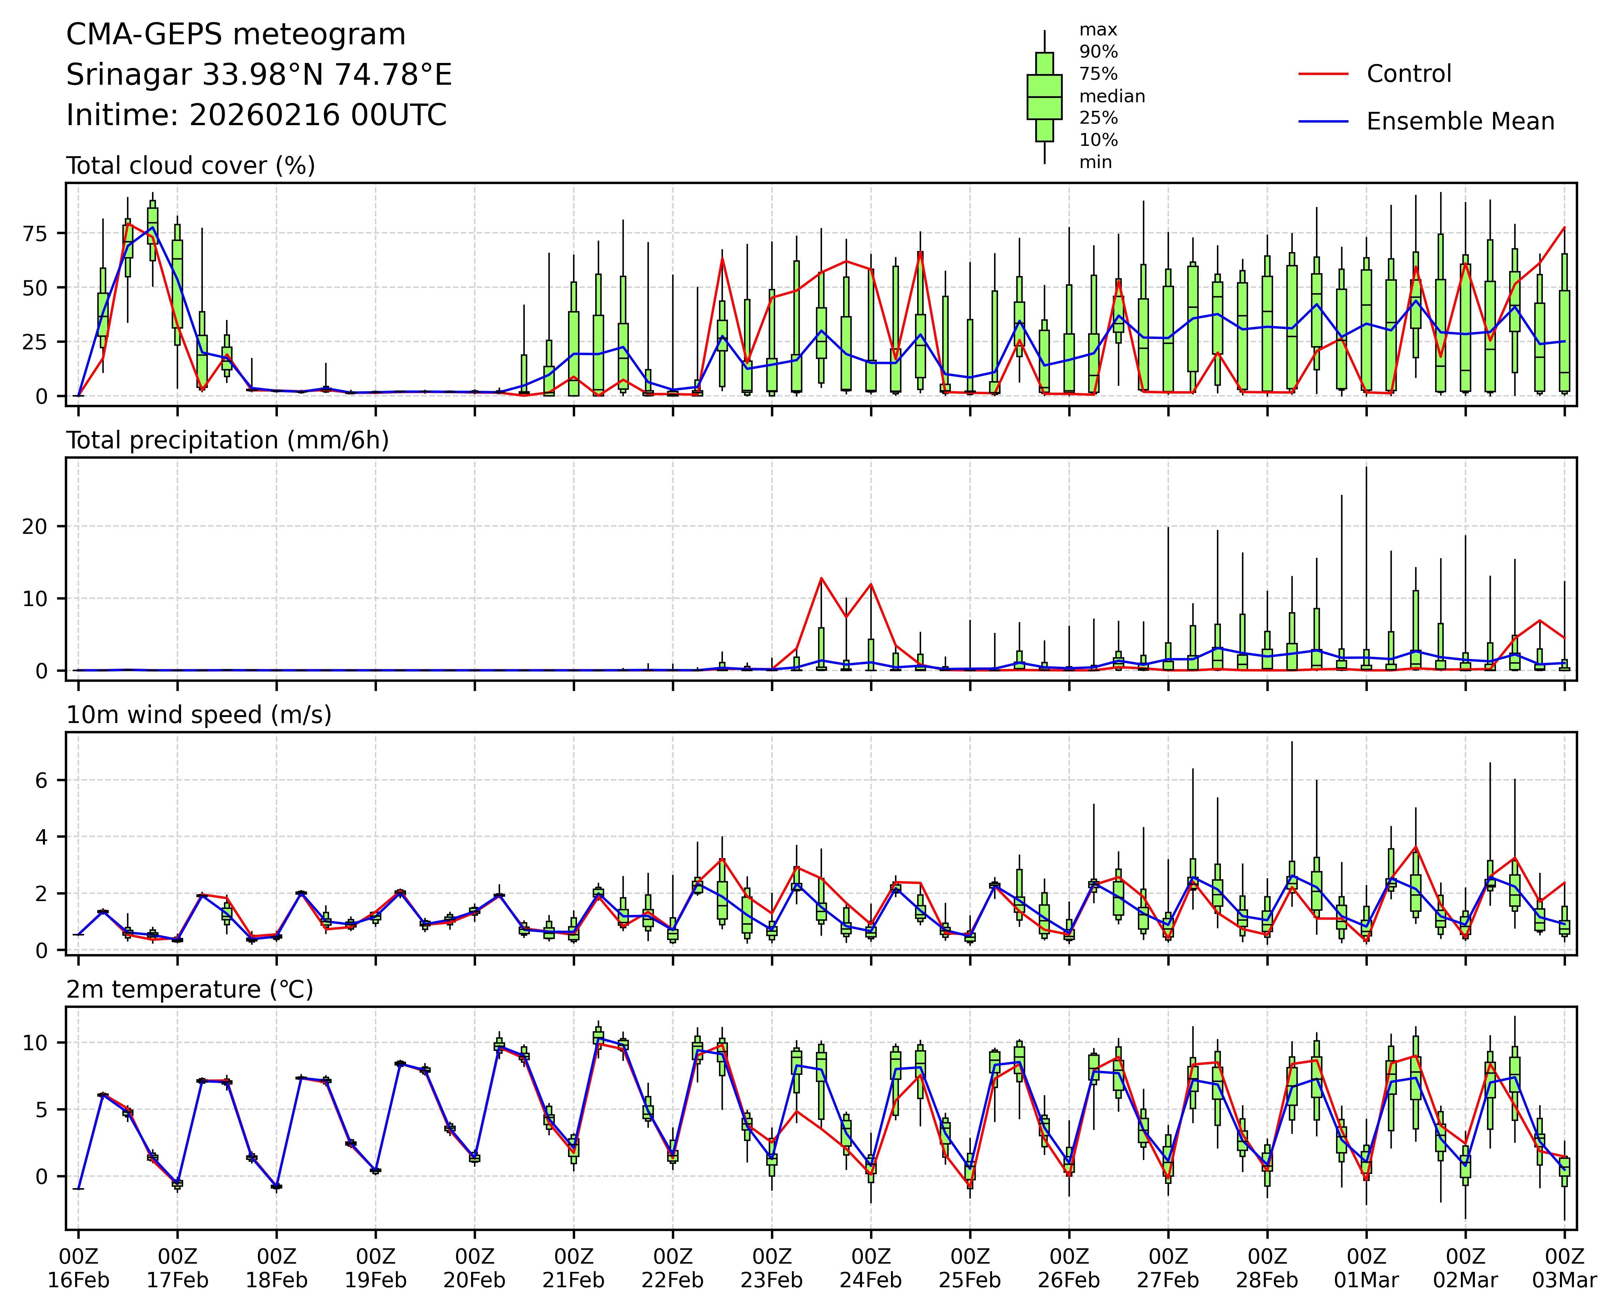The width and height of the screenshot is (1619, 1313).
Task: Click the Initime 20260216 00UTC text
Action: 256,116
